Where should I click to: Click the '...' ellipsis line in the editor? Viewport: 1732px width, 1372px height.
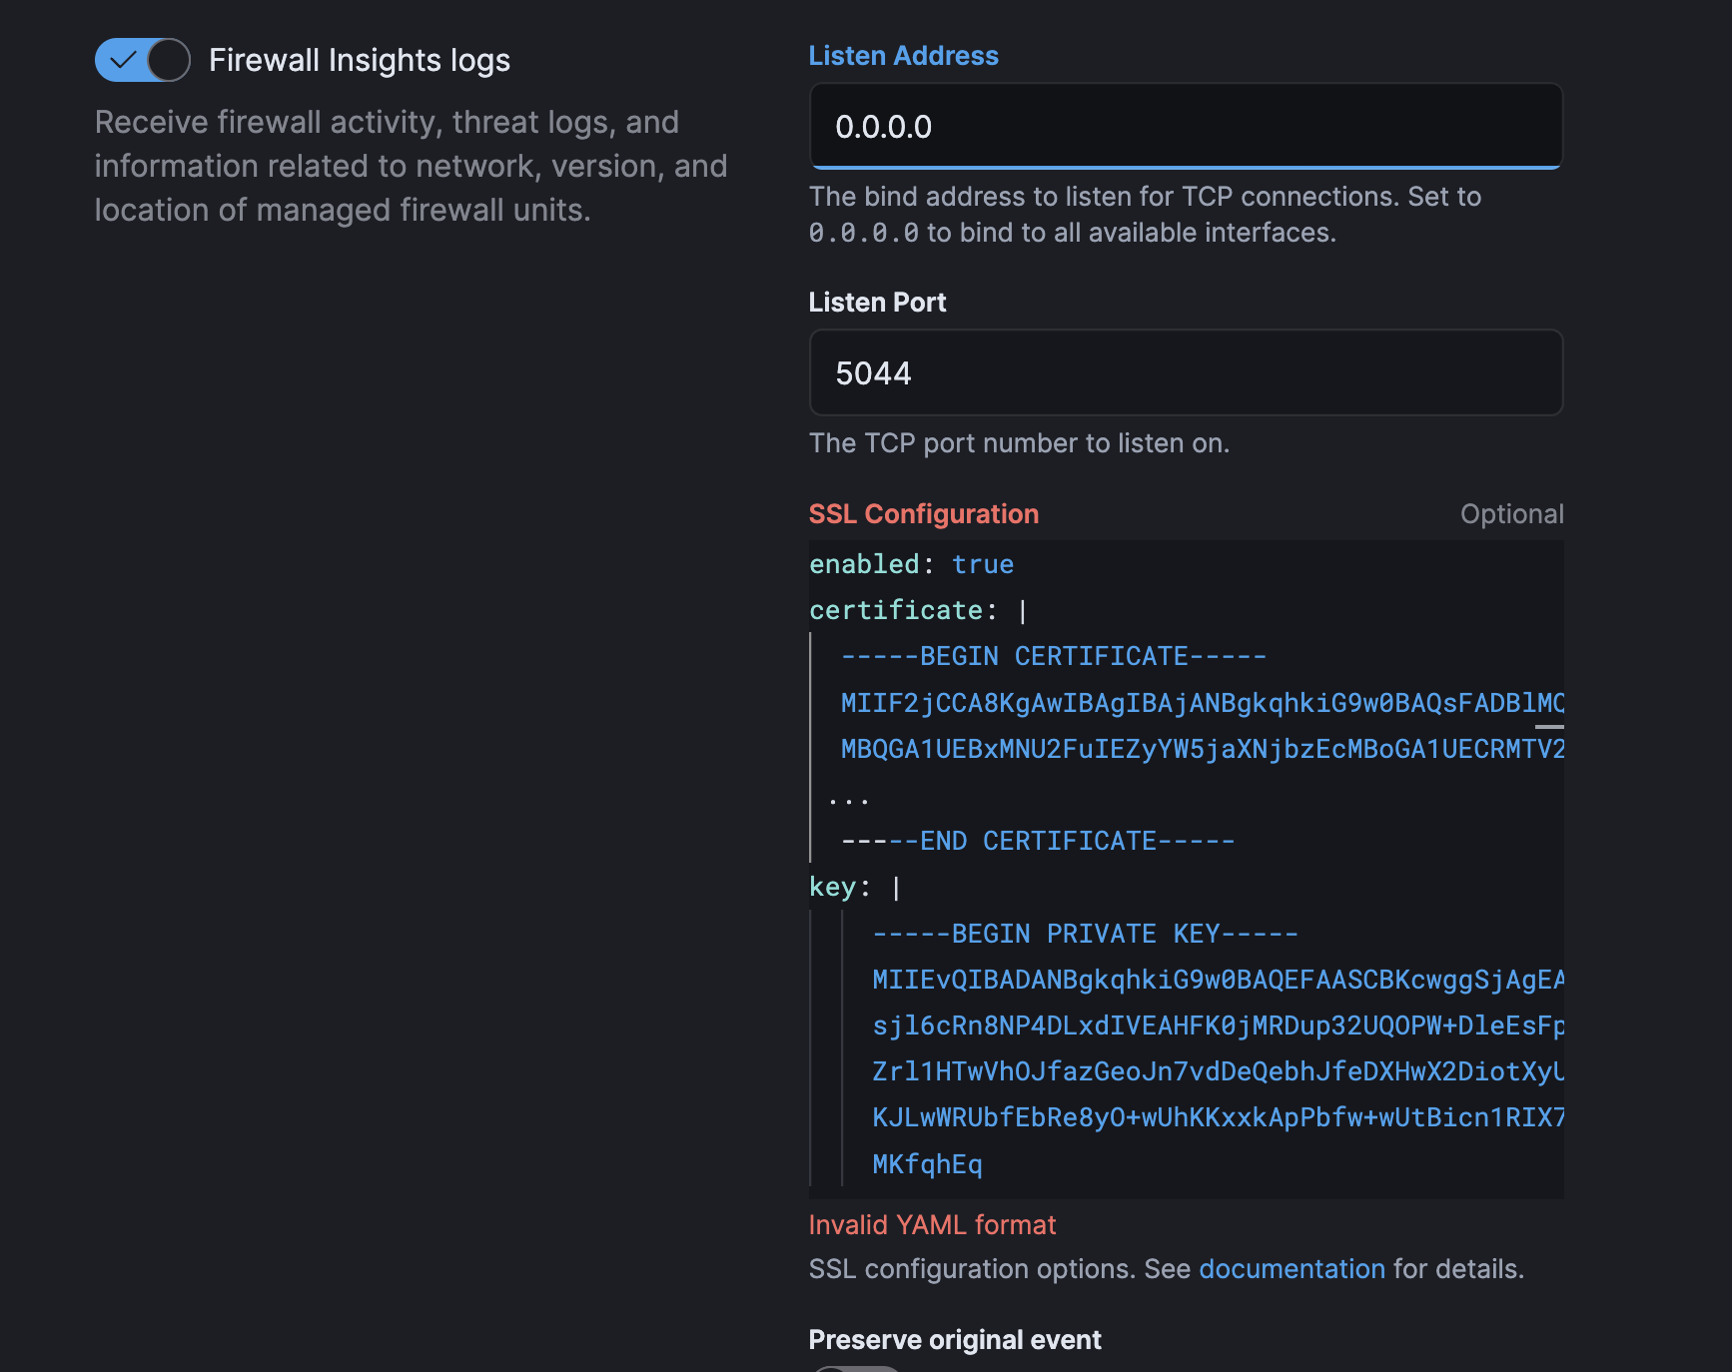(x=849, y=797)
